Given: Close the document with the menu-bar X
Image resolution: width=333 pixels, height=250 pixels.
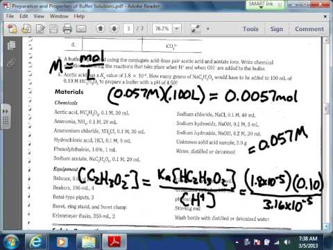Looking at the screenshot, I should click(325, 17).
